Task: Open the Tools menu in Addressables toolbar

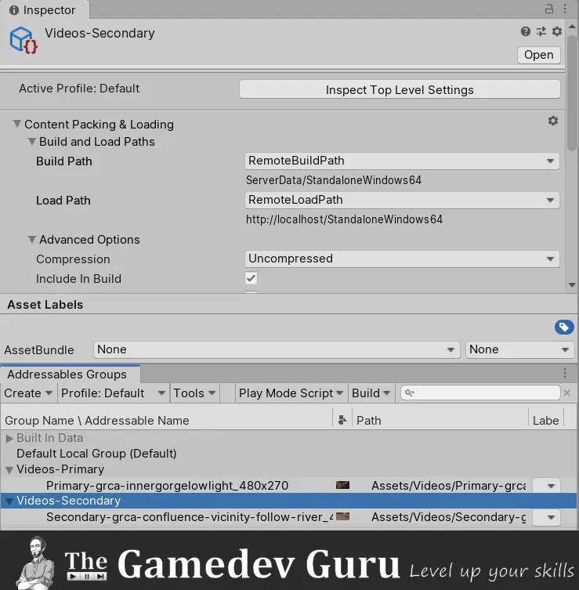Action: [x=193, y=393]
